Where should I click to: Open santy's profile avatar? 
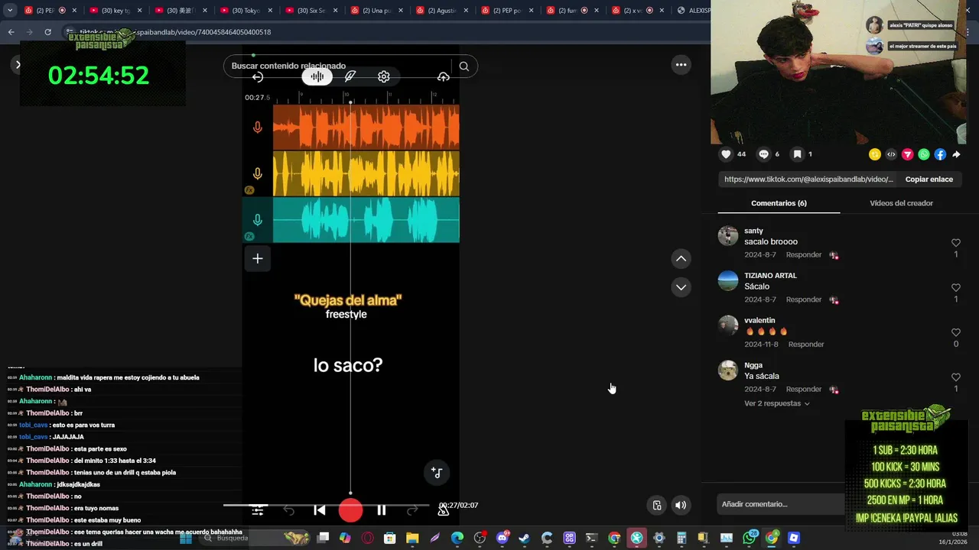point(728,235)
